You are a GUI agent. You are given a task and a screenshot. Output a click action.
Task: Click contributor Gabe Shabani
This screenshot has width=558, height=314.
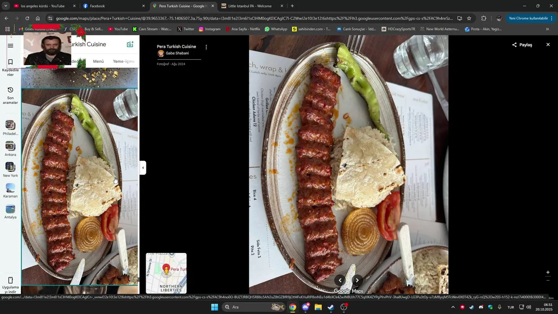pos(173,53)
